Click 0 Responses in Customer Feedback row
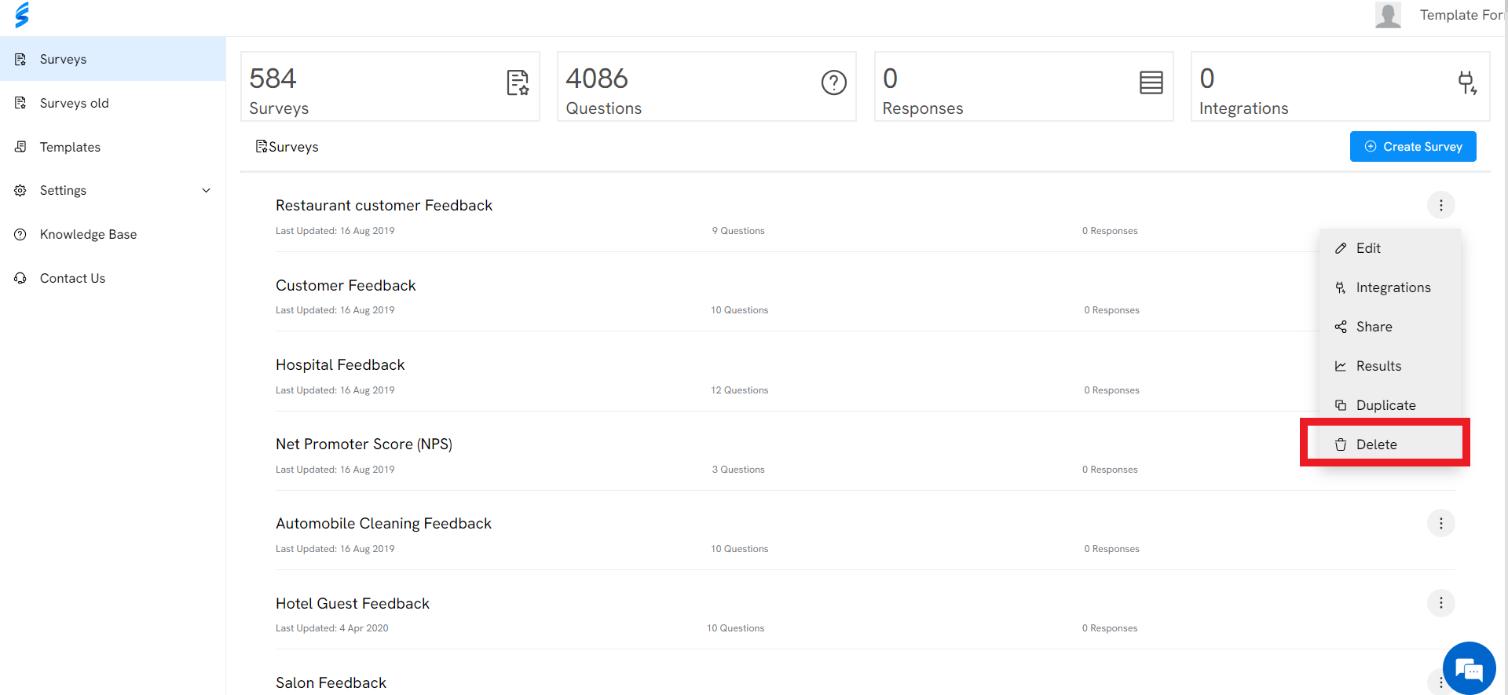1508x695 pixels. pyautogui.click(x=1111, y=310)
